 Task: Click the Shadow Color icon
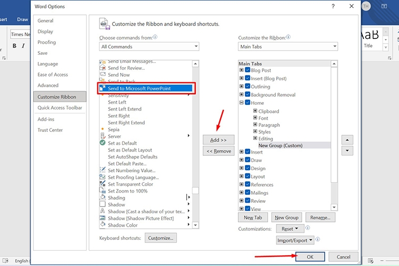[x=103, y=225]
